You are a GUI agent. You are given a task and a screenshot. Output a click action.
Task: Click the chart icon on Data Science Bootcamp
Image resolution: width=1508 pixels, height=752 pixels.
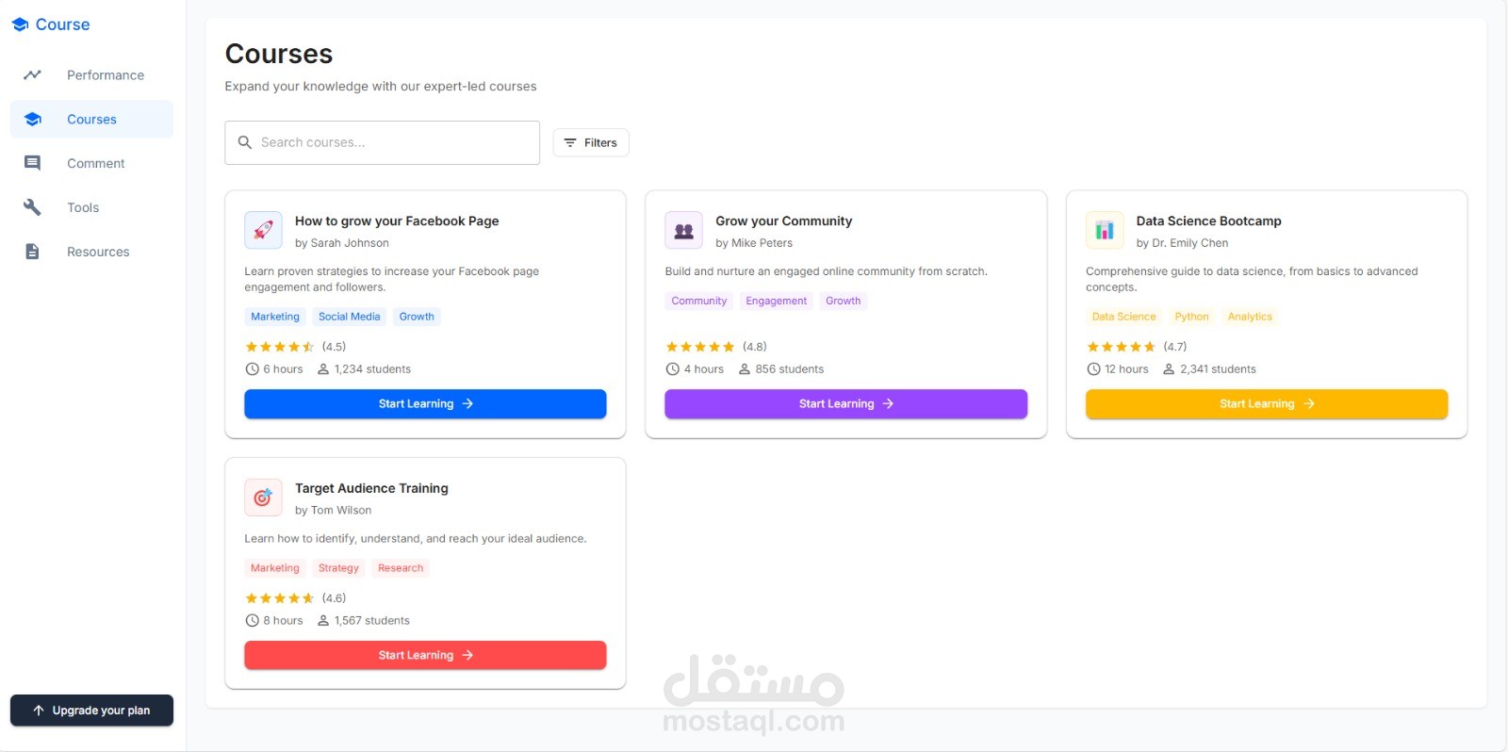1105,230
